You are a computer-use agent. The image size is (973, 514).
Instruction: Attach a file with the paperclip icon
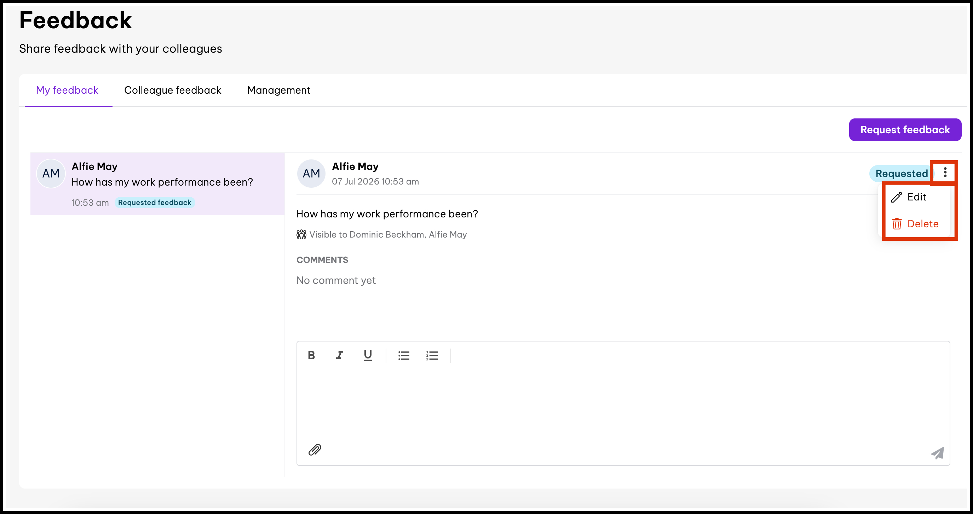315,449
